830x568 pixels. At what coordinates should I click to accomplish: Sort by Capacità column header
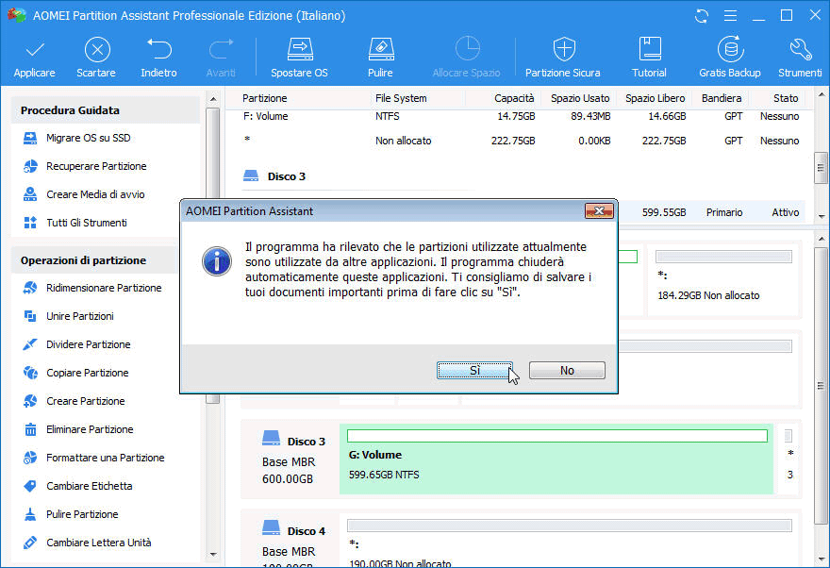pyautogui.click(x=514, y=98)
